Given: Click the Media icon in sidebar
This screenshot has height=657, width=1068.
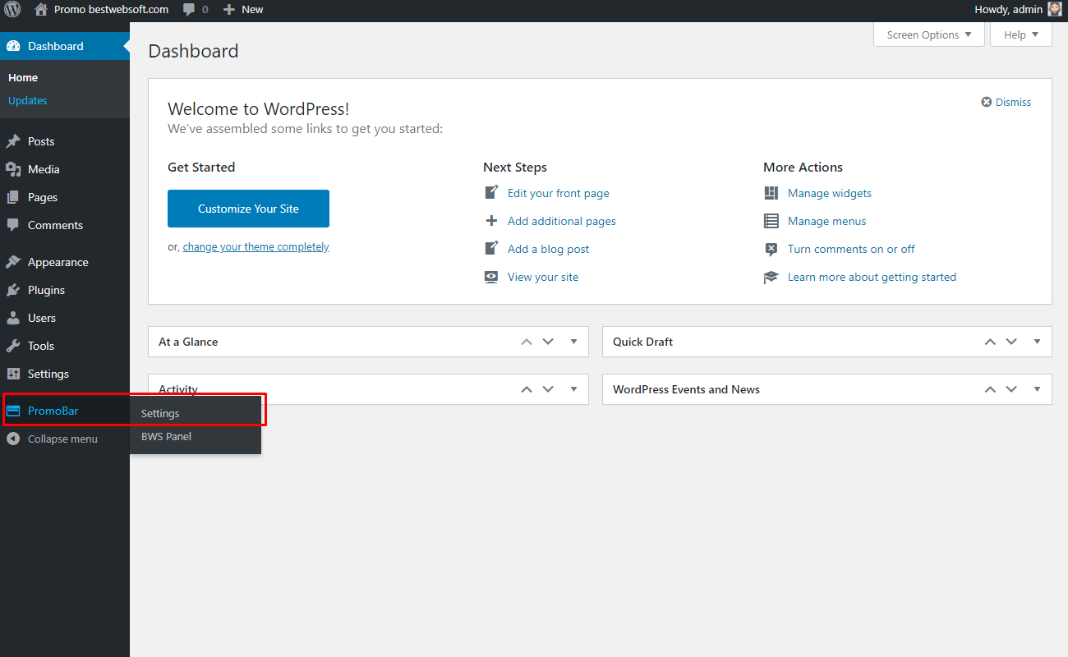Looking at the screenshot, I should click(x=13, y=169).
